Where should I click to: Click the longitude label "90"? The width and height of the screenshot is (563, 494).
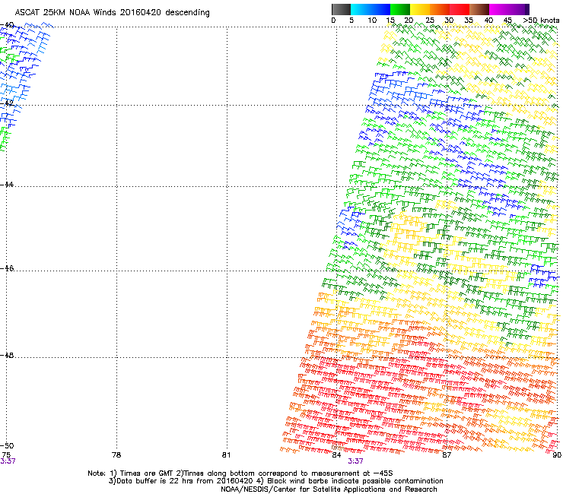(x=557, y=455)
